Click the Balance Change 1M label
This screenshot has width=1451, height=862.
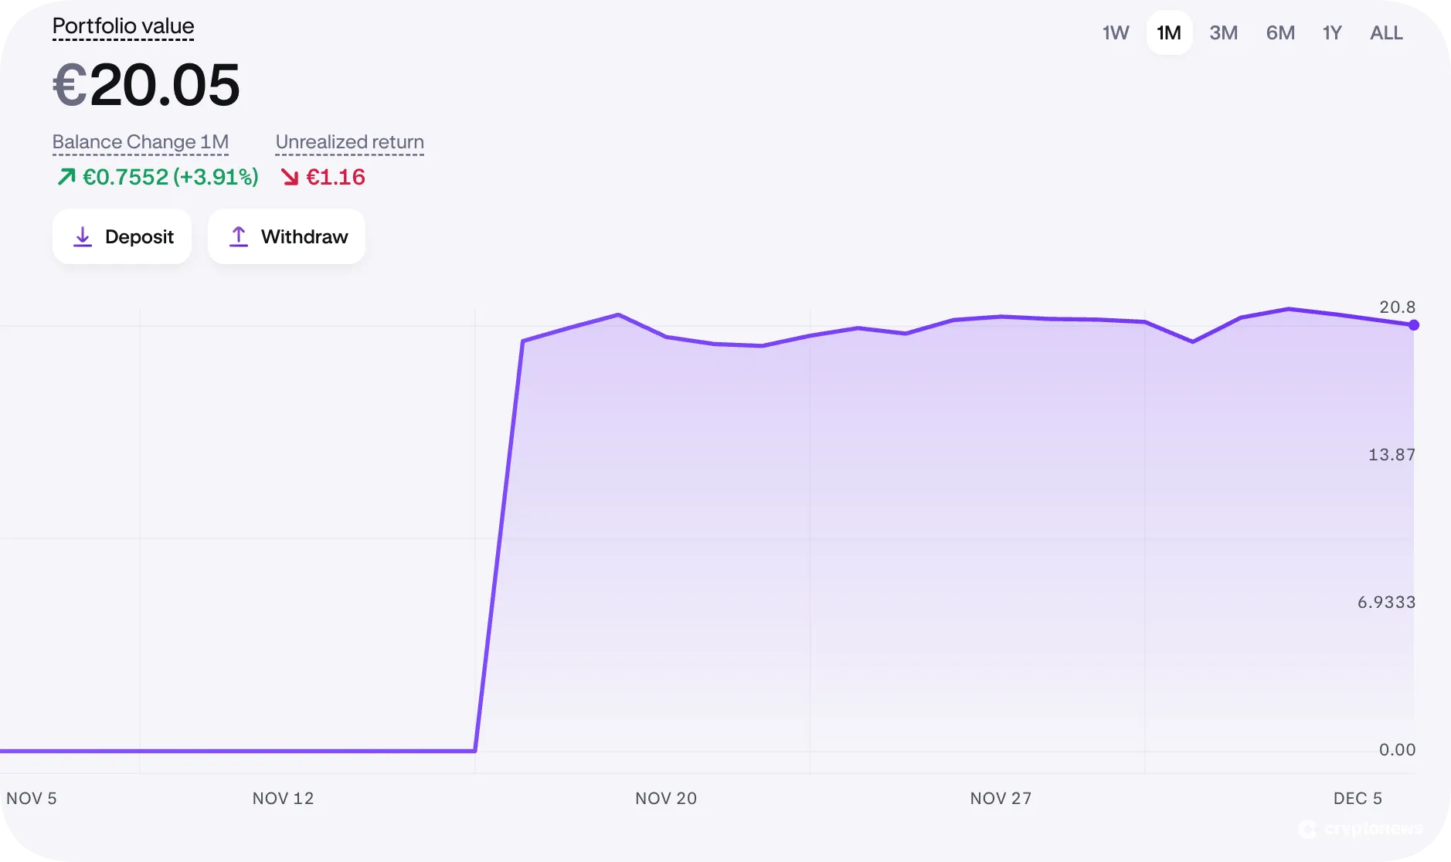(140, 141)
